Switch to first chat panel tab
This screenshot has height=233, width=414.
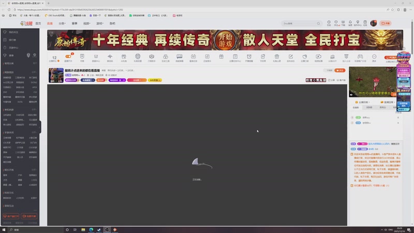tap(356, 108)
